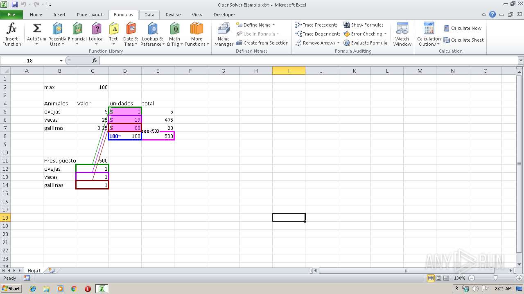The height and width of the screenshot is (294, 524).
Task: Open Logical functions library
Action: coord(96,34)
